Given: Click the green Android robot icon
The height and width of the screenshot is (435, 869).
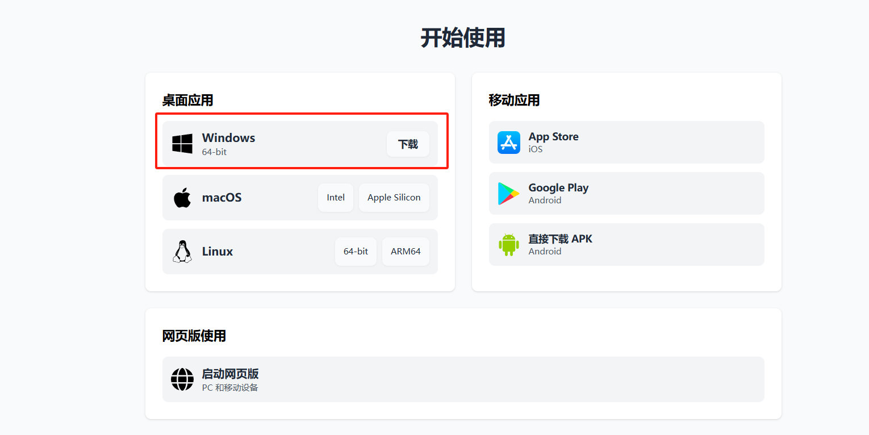Looking at the screenshot, I should (509, 245).
